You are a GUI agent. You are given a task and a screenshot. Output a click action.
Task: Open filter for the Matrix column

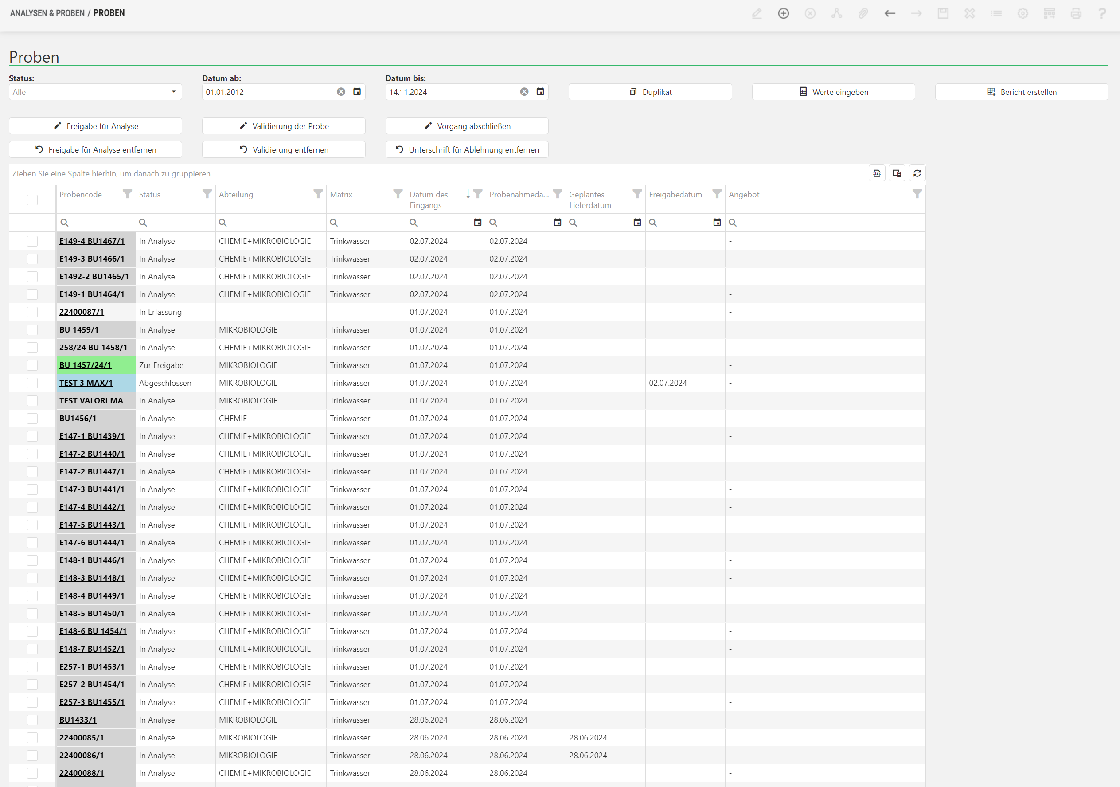pos(398,194)
